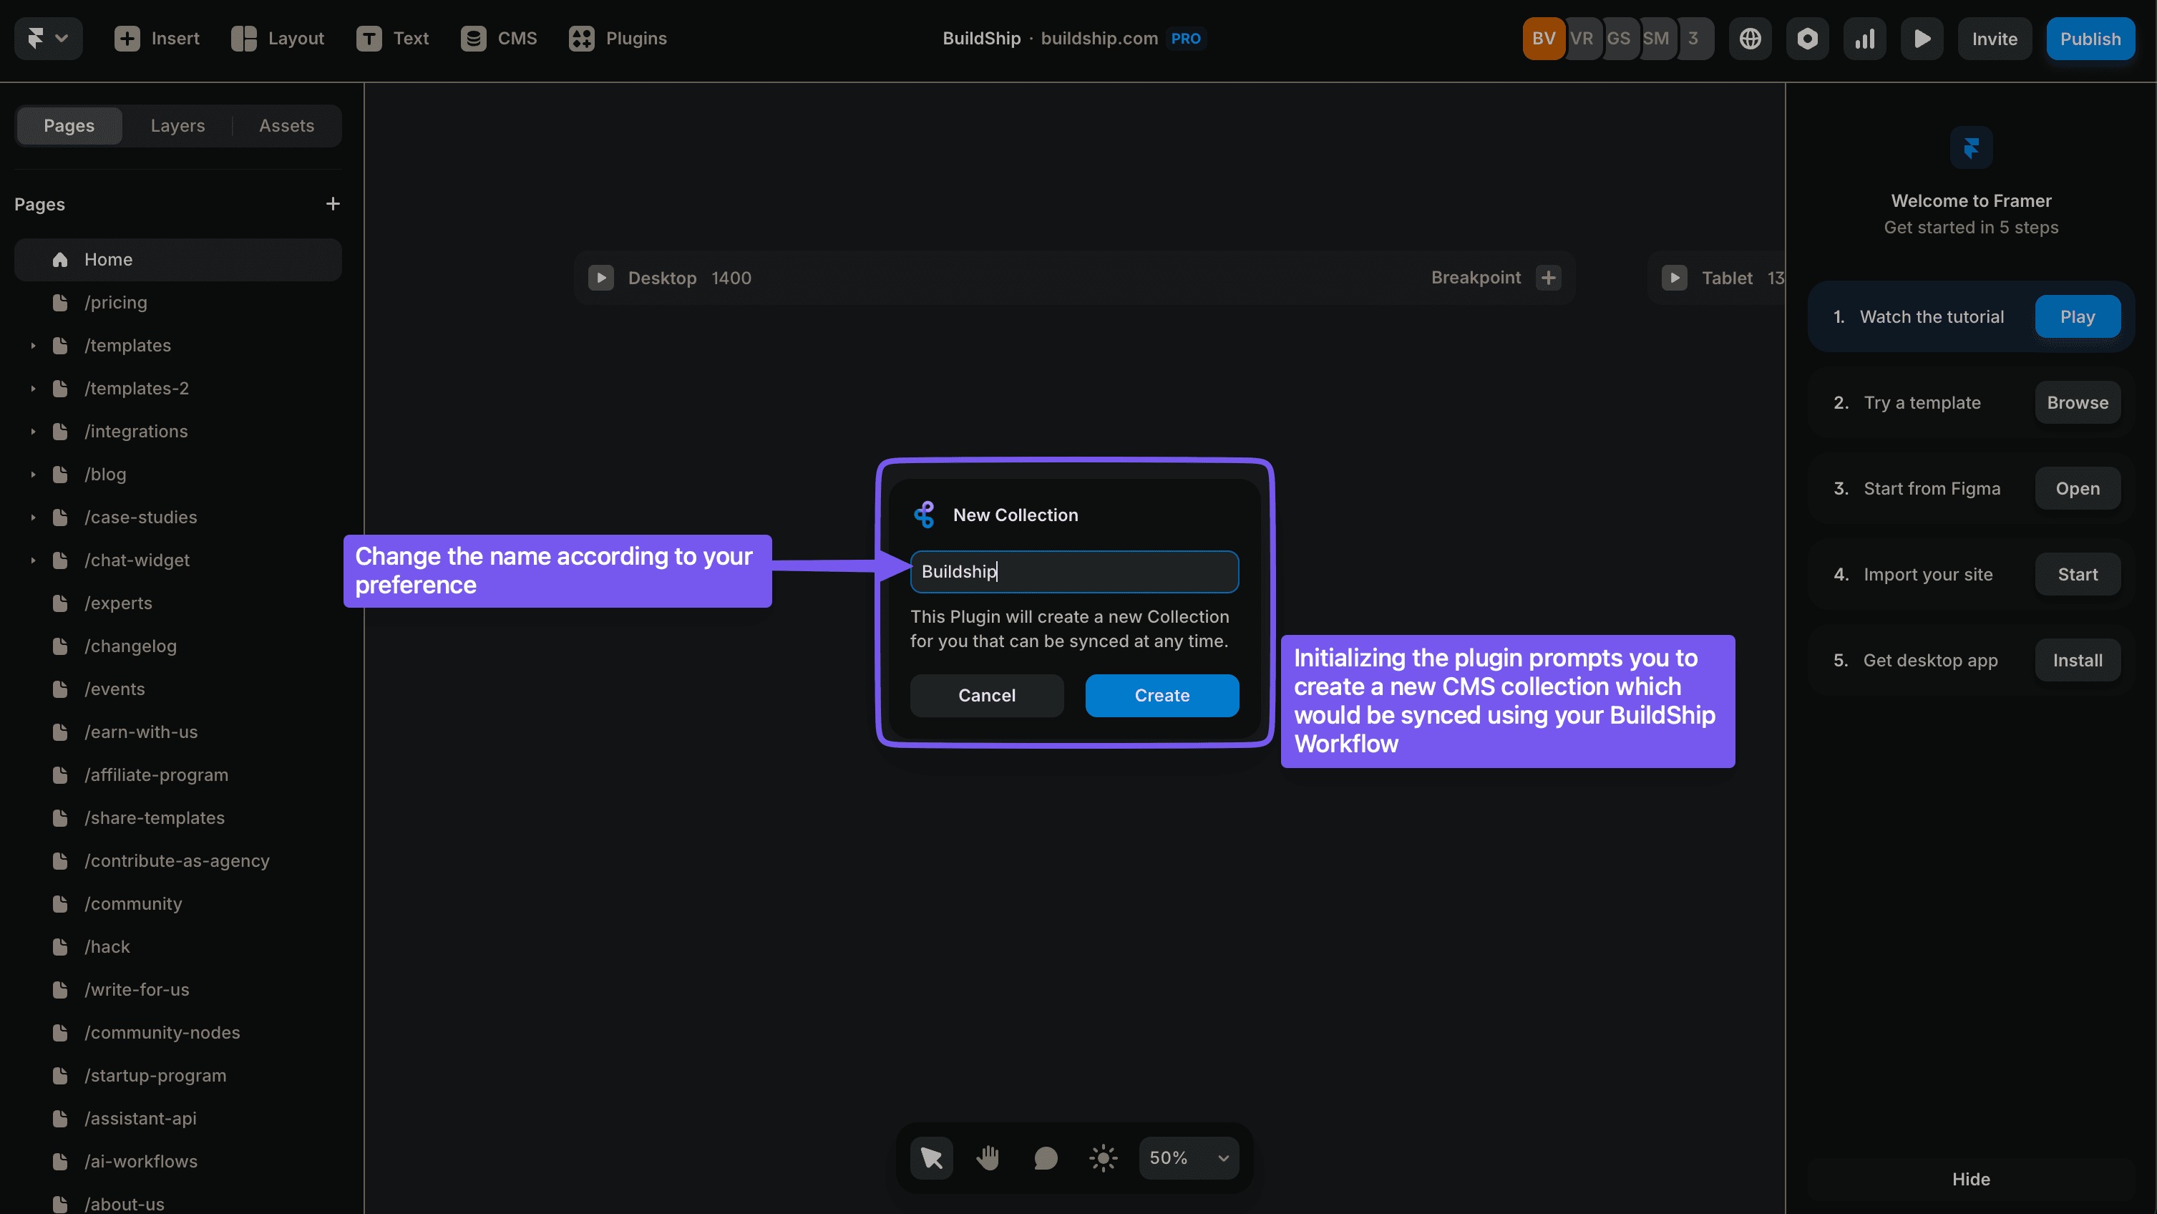The height and width of the screenshot is (1214, 2157).
Task: Open the Framer logo main menu
Action: pos(48,39)
